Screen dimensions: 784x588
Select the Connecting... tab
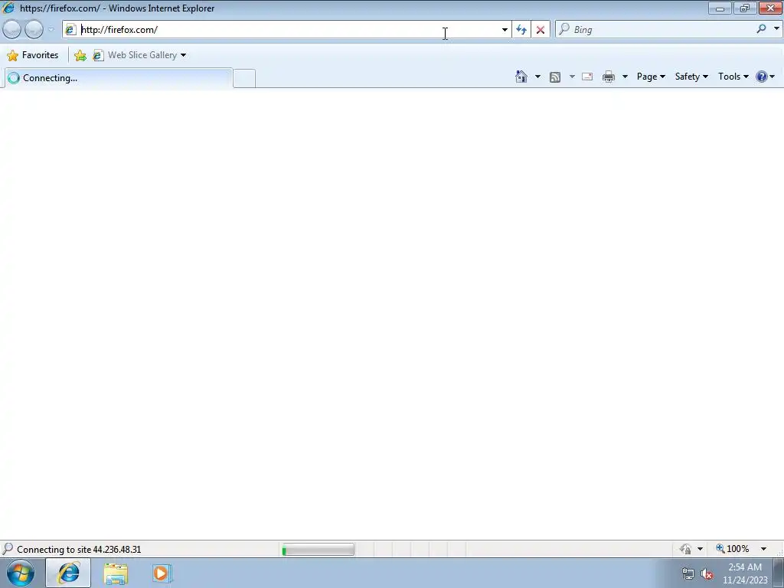[118, 78]
